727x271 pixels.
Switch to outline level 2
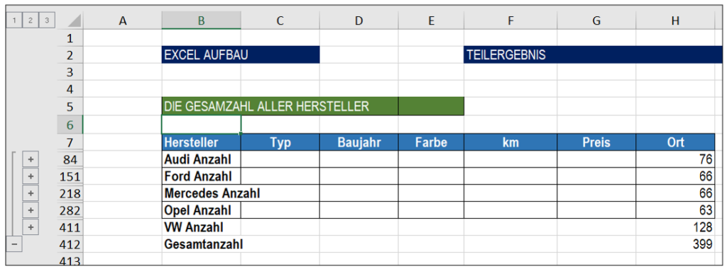coord(30,21)
